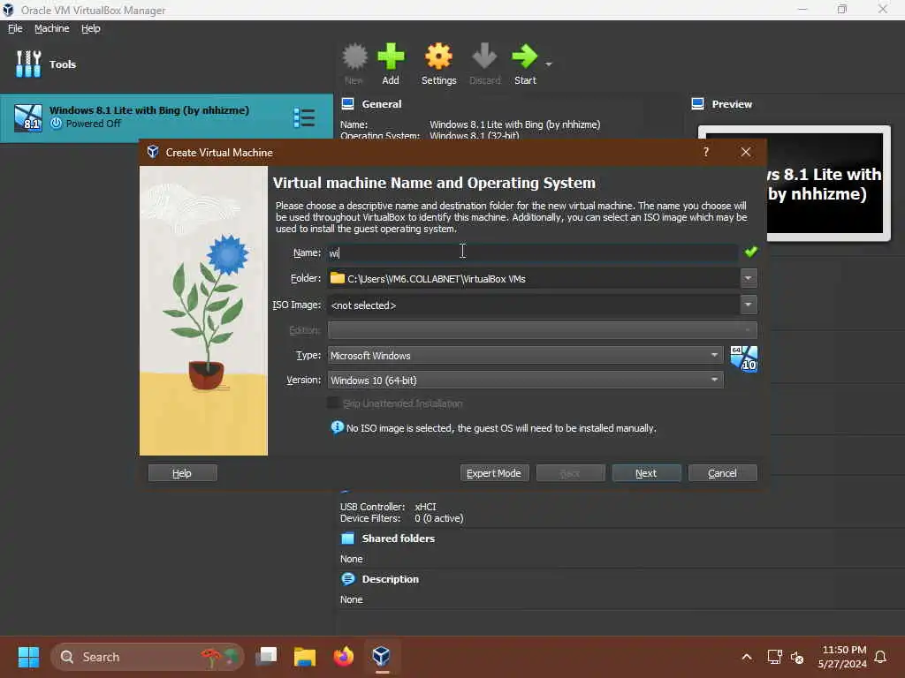Cancel the Create Virtual Machine wizard
The image size is (905, 678).
tap(723, 473)
